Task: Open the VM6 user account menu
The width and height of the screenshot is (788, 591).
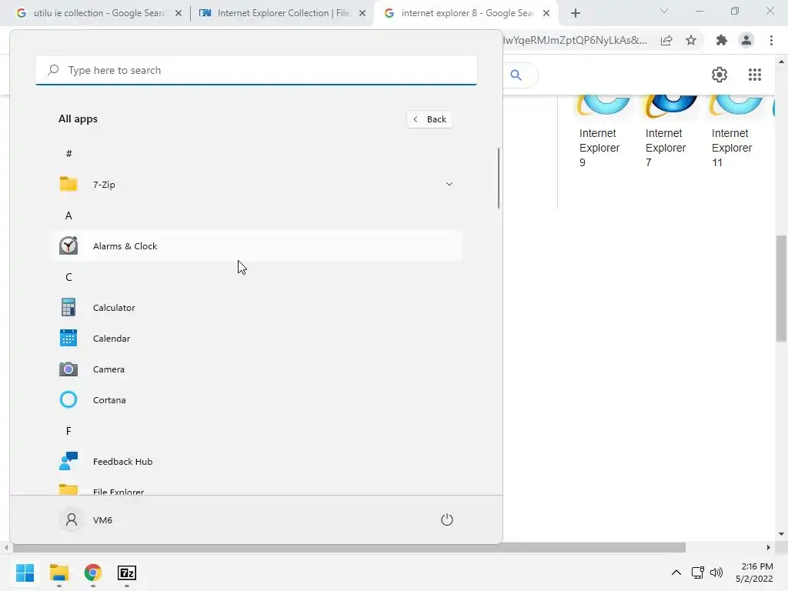Action: click(86, 519)
